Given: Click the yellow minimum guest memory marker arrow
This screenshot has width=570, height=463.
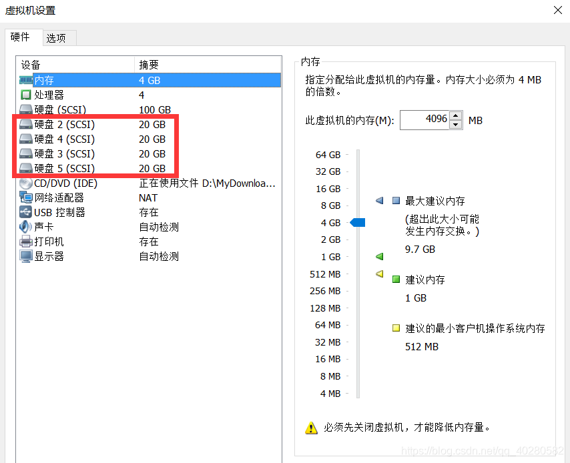Looking at the screenshot, I should [x=379, y=274].
